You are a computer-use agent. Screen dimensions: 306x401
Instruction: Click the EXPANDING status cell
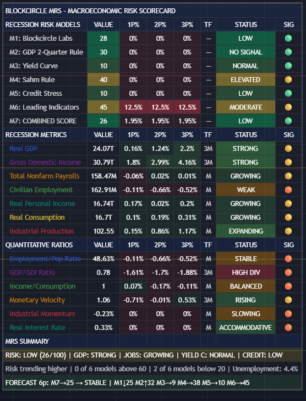tap(245, 231)
